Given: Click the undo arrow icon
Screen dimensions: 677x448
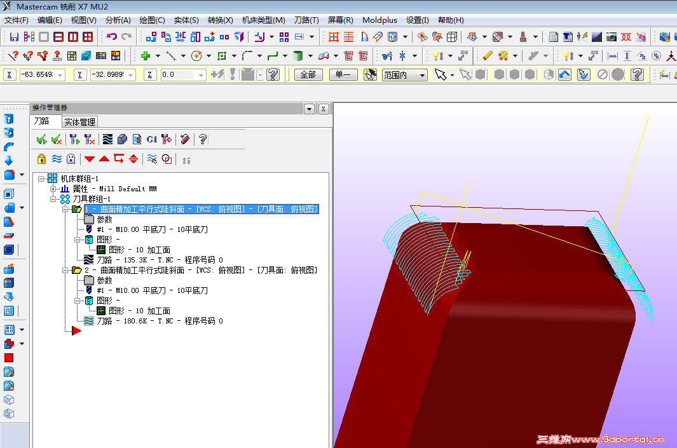Looking at the screenshot, I should (x=112, y=37).
